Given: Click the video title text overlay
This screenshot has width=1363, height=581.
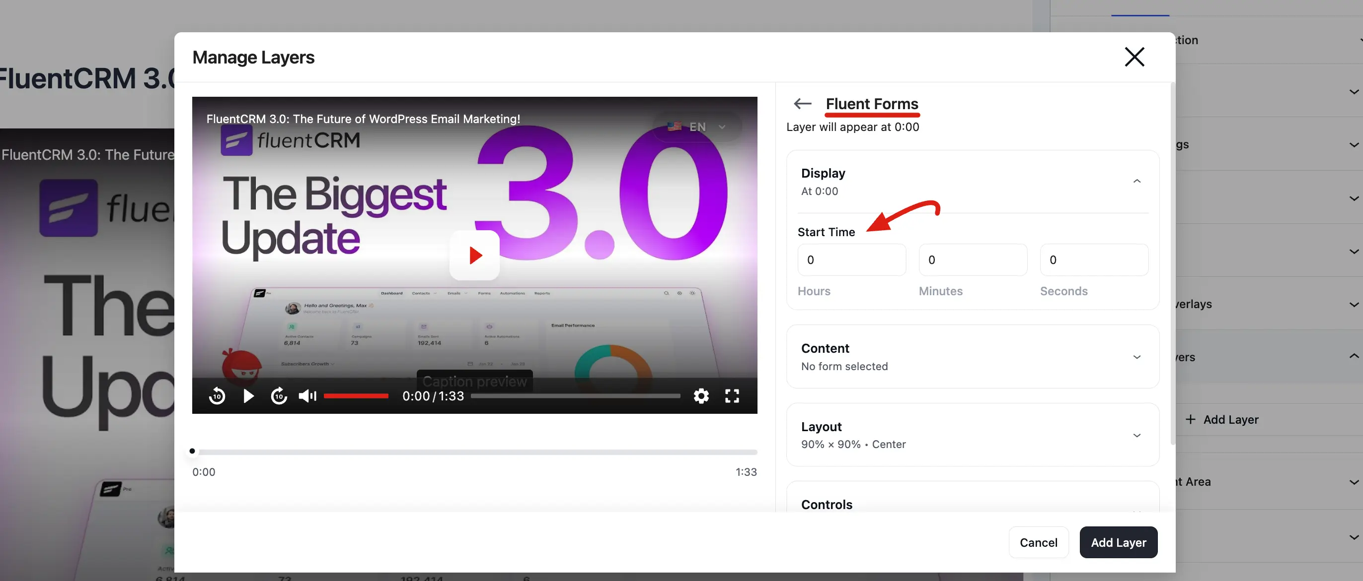Looking at the screenshot, I should [363, 119].
